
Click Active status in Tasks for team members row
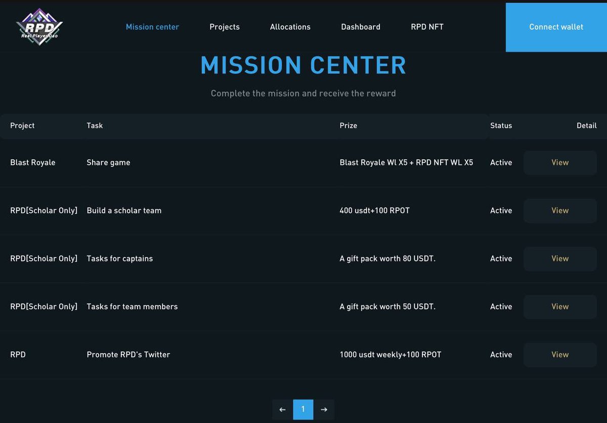(x=501, y=307)
